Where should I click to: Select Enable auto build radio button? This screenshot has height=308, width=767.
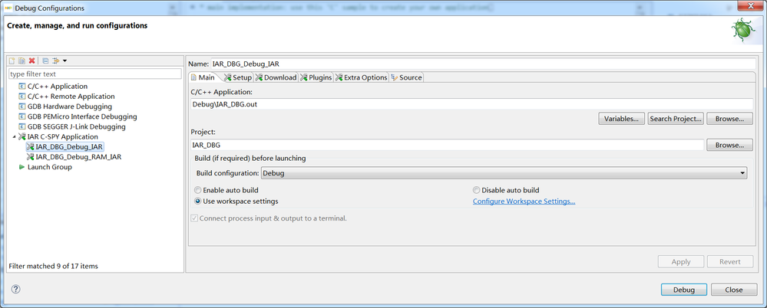(x=197, y=190)
